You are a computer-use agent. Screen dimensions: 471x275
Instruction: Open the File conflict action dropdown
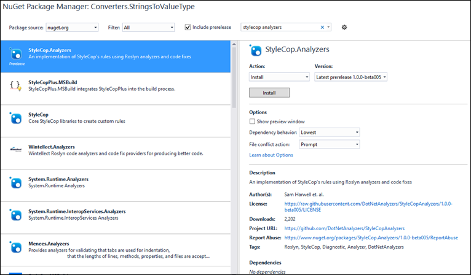[x=329, y=144]
